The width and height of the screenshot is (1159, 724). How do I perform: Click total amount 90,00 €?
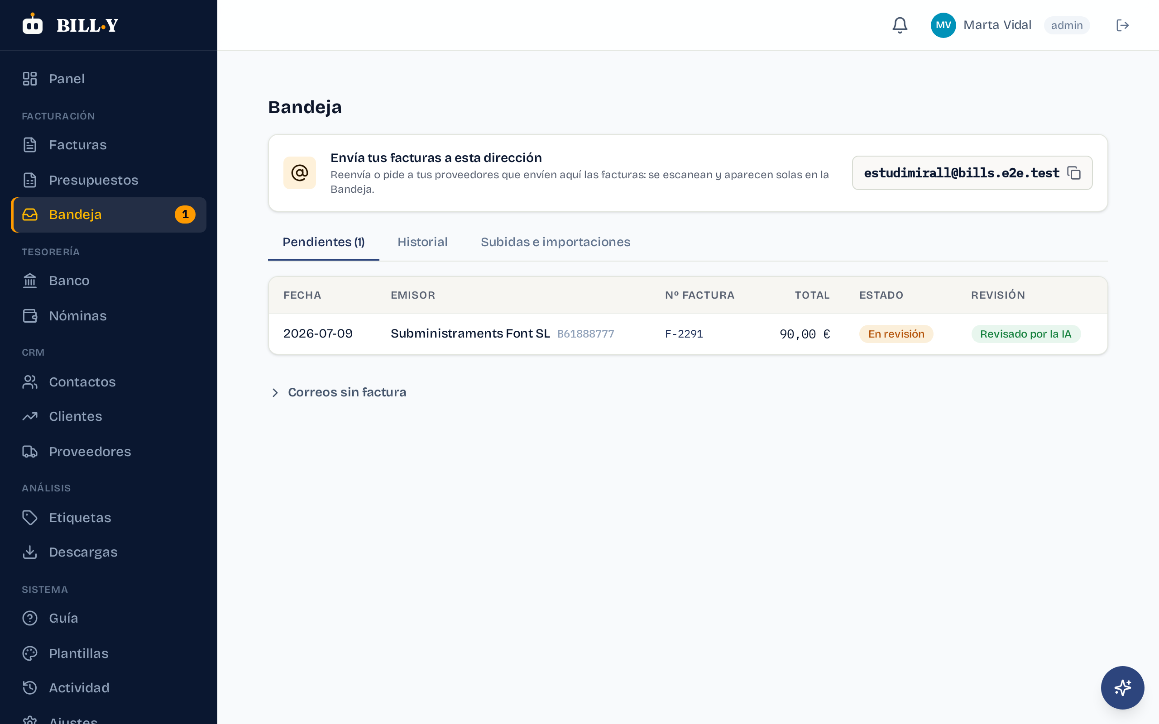pyautogui.click(x=805, y=334)
